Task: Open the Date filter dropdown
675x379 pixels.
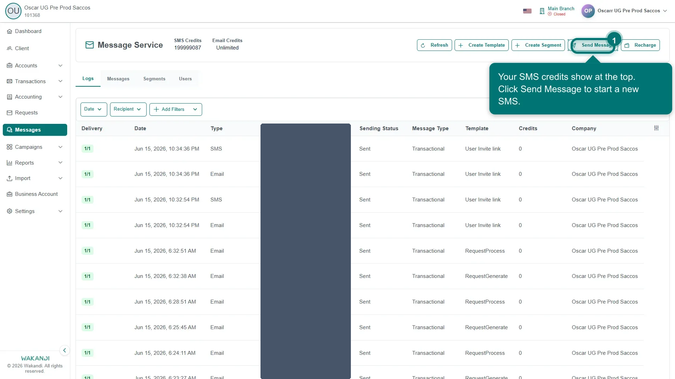Action: (94, 109)
